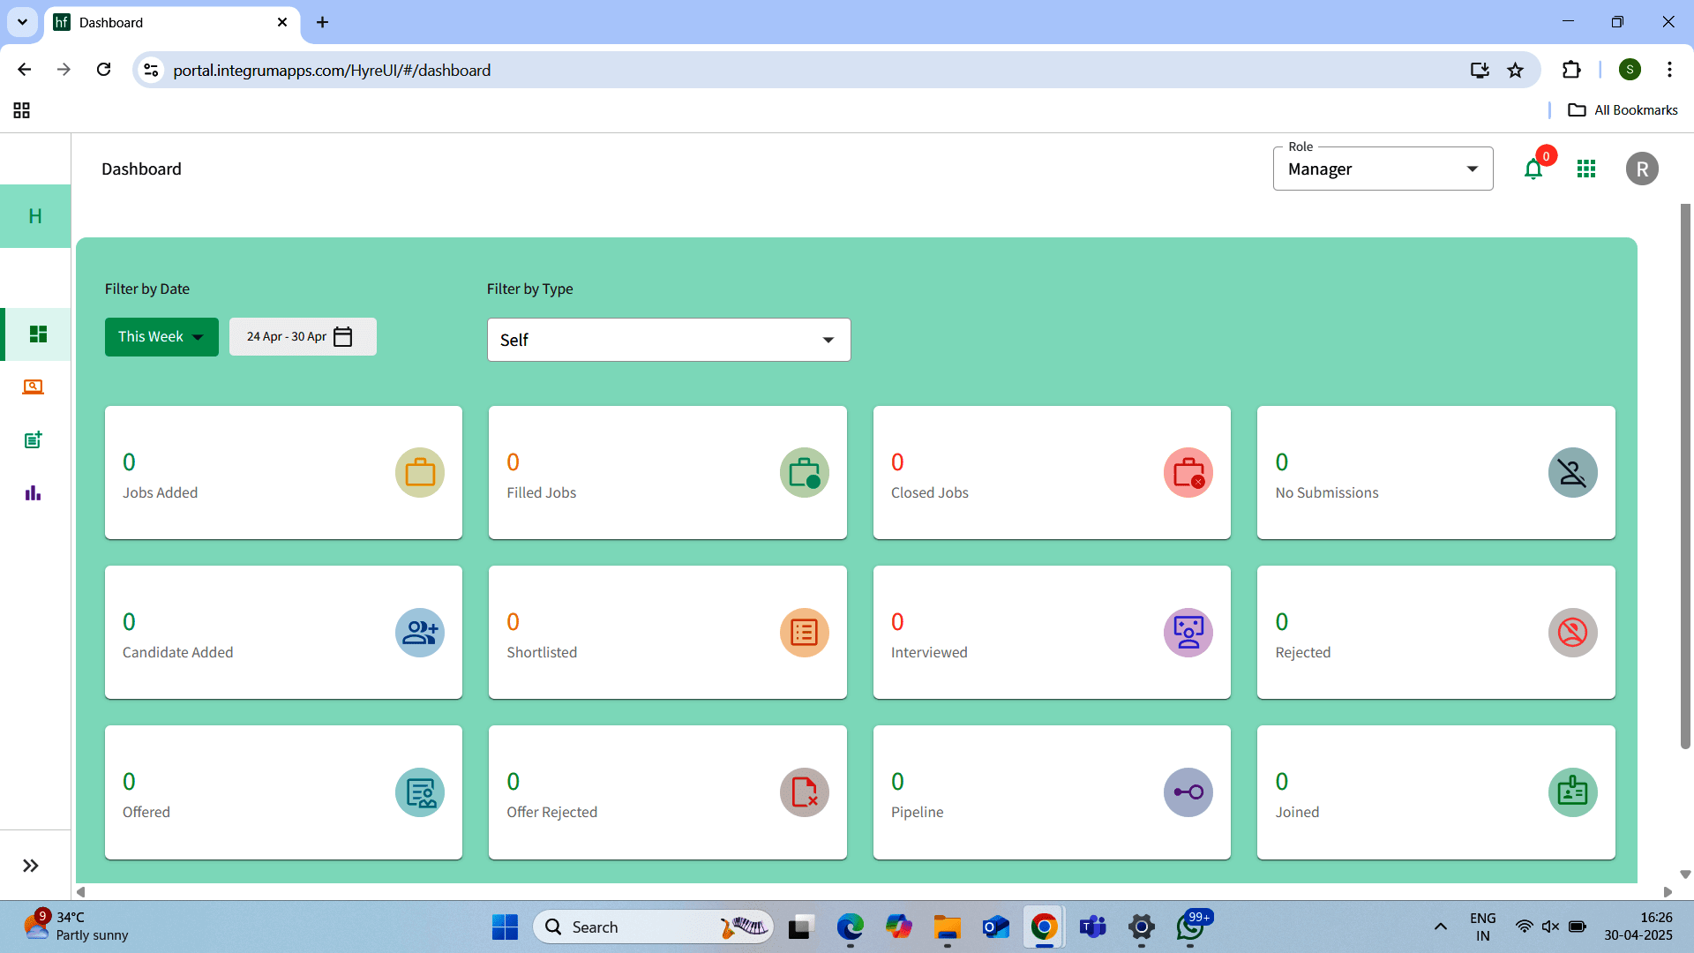Click the Joined card
1694x953 pixels.
[1435, 792]
